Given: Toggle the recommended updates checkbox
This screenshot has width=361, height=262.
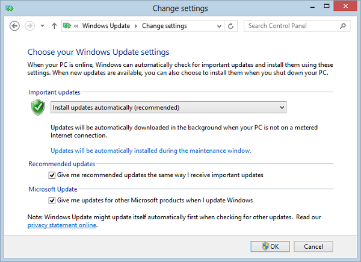Looking at the screenshot, I should click(x=52, y=175).
